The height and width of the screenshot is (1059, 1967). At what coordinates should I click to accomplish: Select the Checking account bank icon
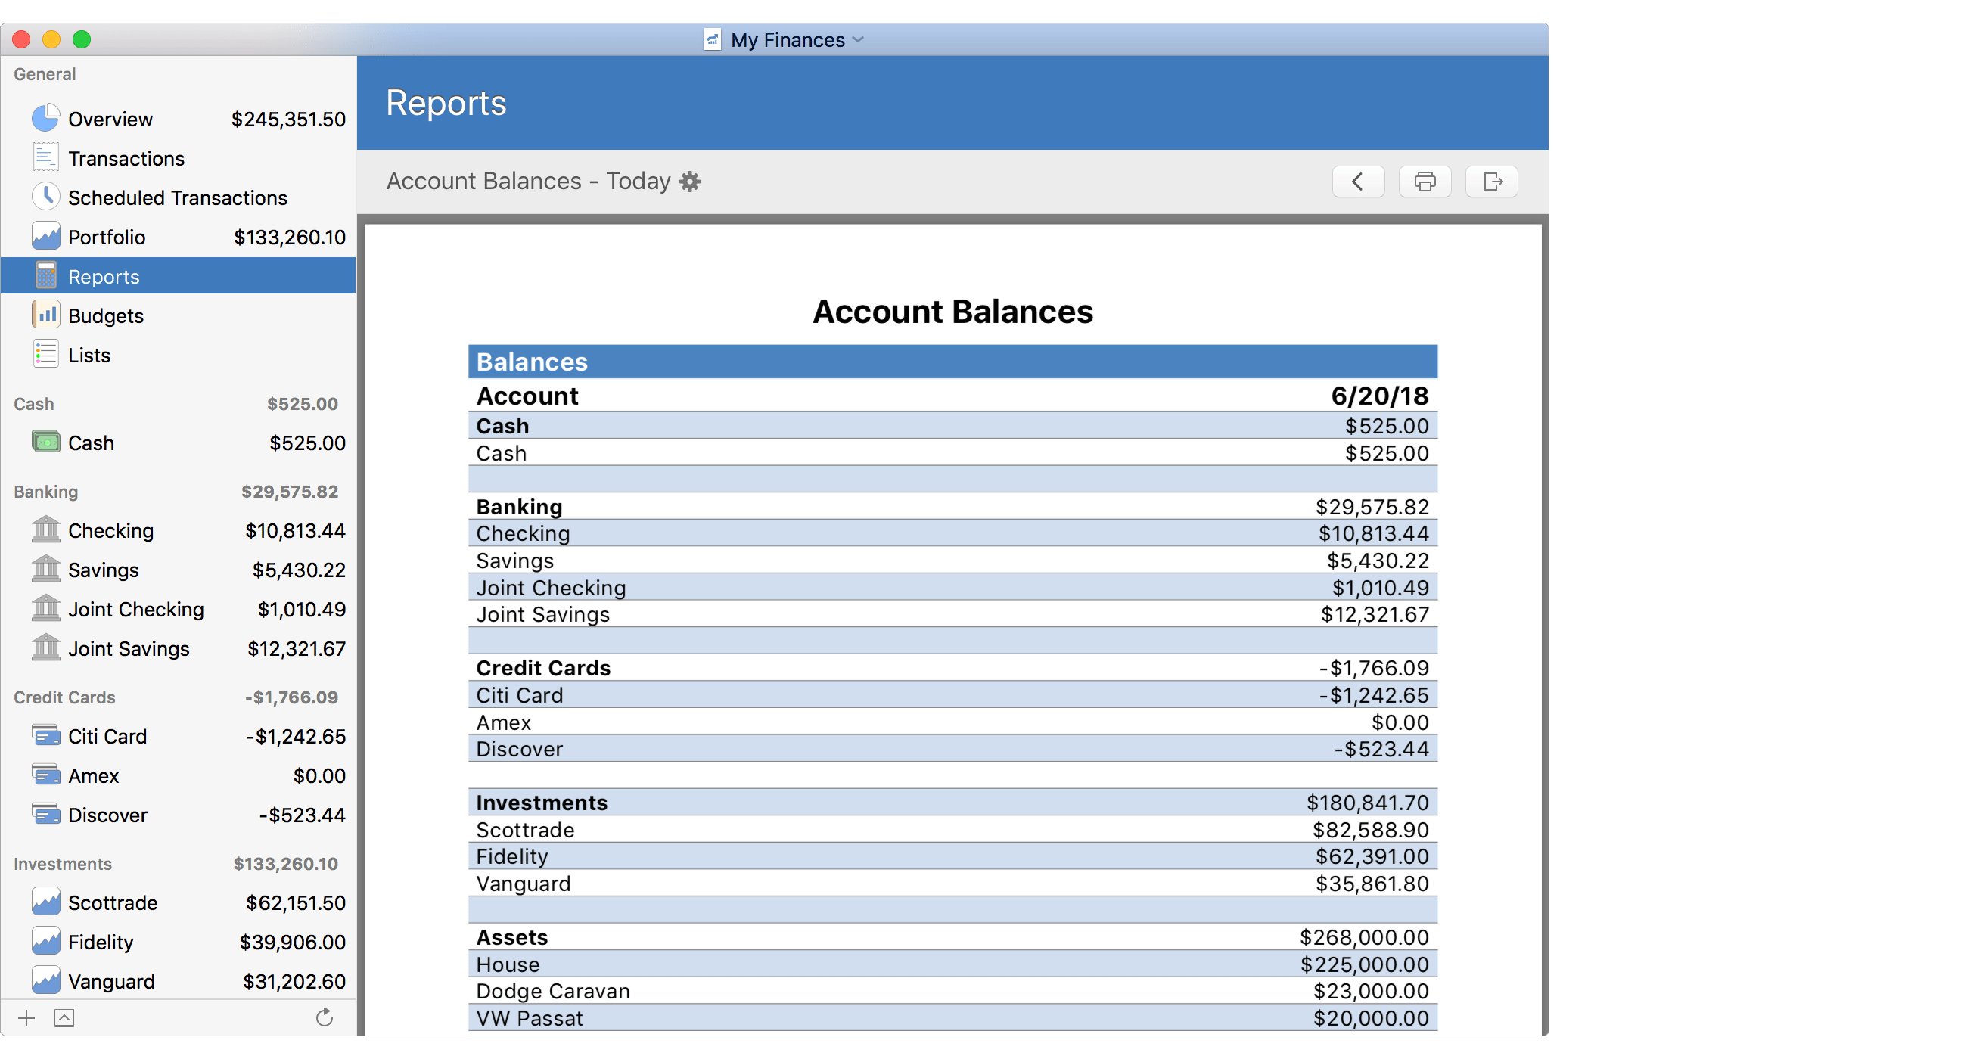[x=46, y=530]
